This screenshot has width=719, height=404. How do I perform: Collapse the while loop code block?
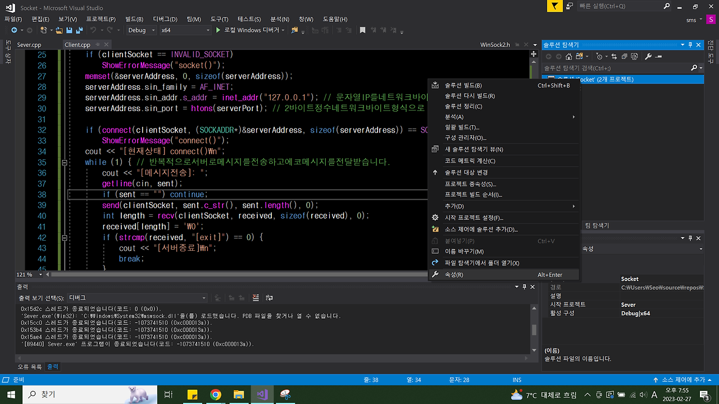pyautogui.click(x=65, y=162)
